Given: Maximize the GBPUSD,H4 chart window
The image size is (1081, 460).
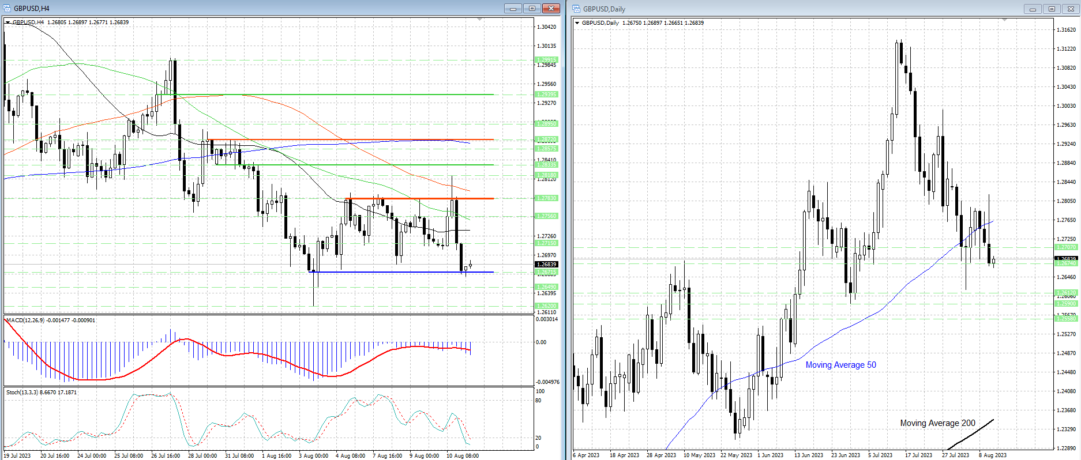Looking at the screenshot, I should pos(532,9).
